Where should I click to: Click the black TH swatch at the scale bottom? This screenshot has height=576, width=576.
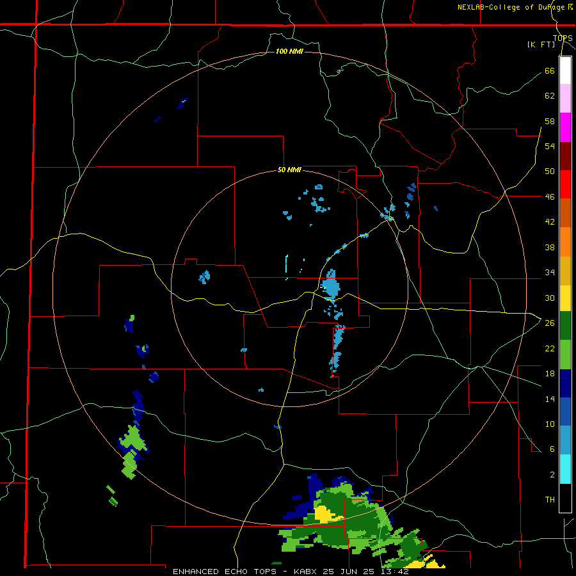[565, 498]
